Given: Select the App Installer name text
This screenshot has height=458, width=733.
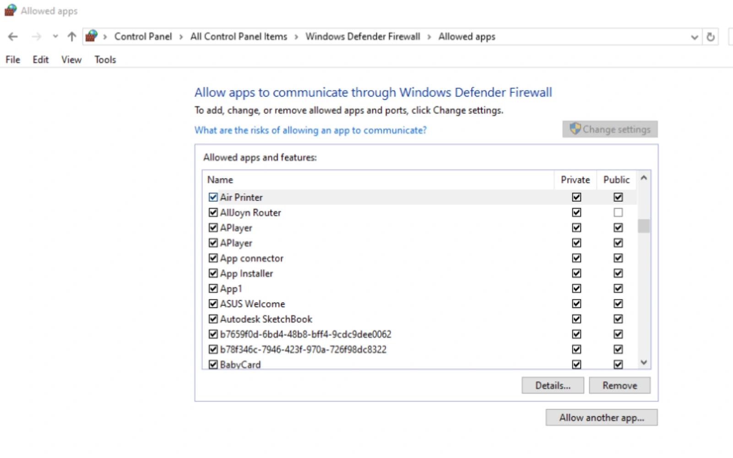Looking at the screenshot, I should (246, 273).
